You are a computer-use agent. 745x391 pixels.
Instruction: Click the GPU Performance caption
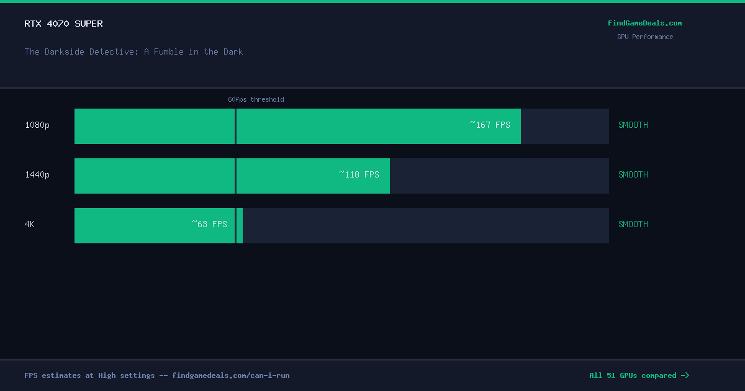pyautogui.click(x=645, y=37)
